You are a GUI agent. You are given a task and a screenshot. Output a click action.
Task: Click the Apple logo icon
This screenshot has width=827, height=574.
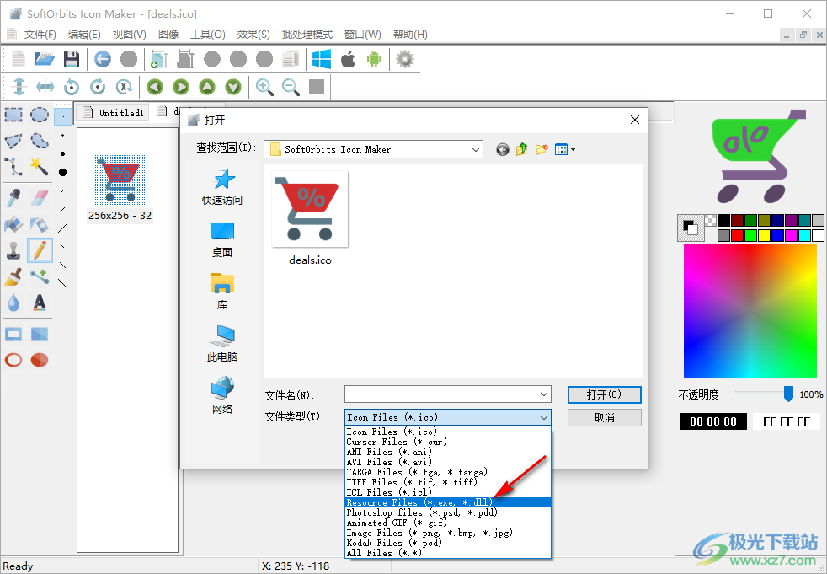(x=348, y=59)
